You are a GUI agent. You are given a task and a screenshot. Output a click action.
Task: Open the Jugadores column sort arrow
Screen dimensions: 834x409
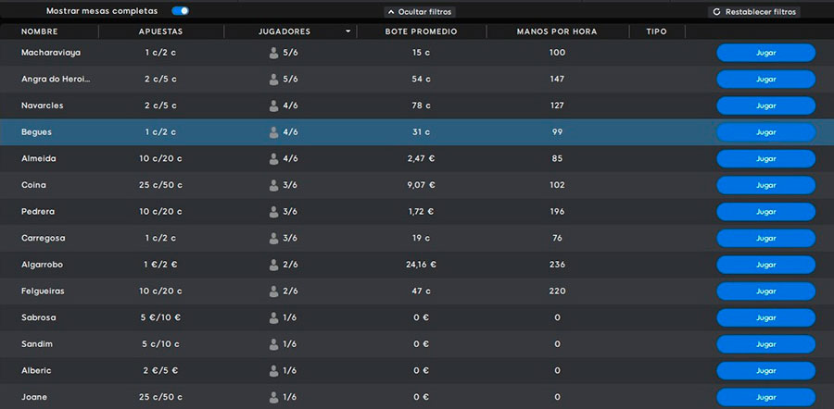pos(348,31)
